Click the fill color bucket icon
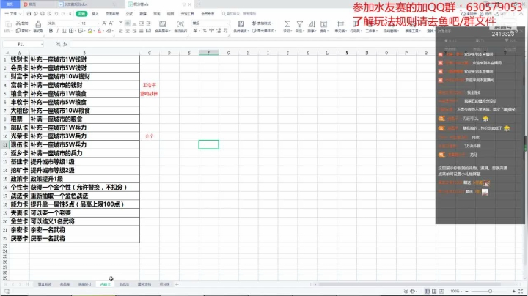 point(90,31)
